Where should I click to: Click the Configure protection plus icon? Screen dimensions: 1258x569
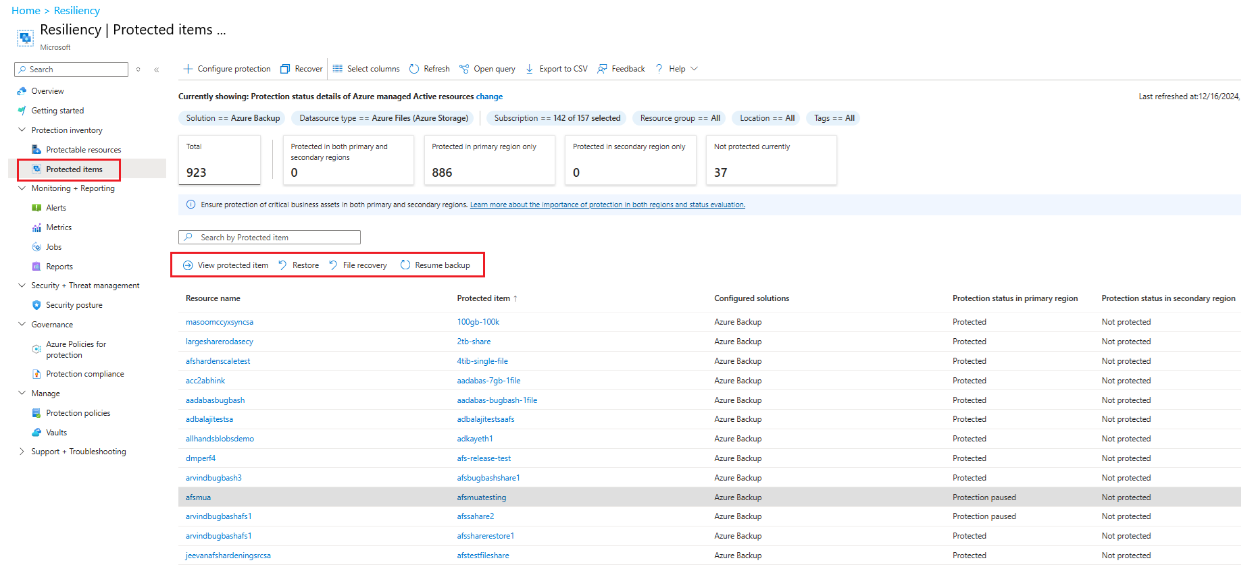[188, 69]
